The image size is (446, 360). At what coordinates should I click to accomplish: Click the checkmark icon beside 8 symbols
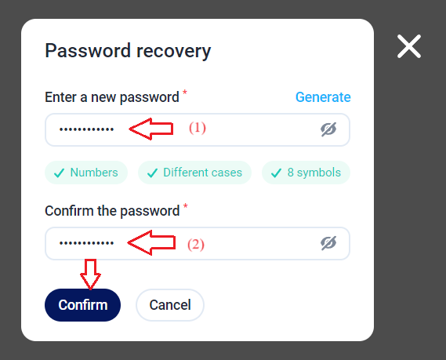point(276,173)
